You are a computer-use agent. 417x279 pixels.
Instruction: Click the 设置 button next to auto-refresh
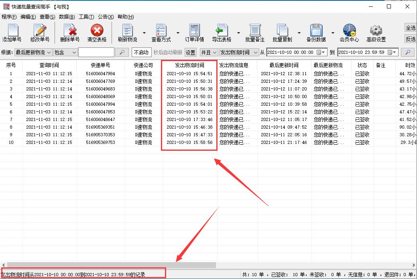[x=190, y=52]
